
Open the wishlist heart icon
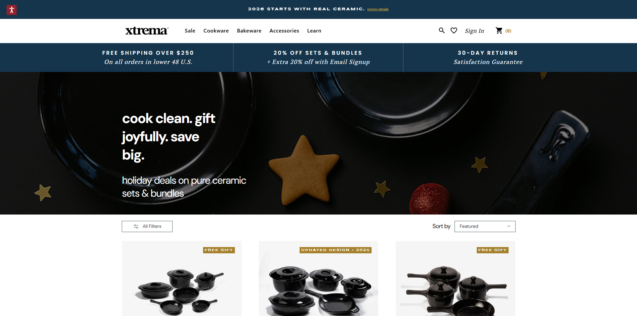454,31
